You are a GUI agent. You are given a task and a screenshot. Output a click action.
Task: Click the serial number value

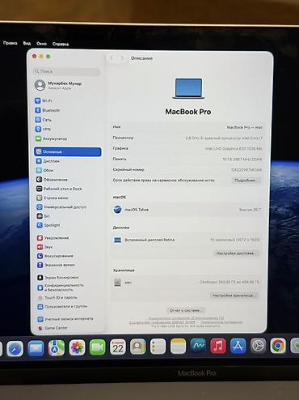246,170
